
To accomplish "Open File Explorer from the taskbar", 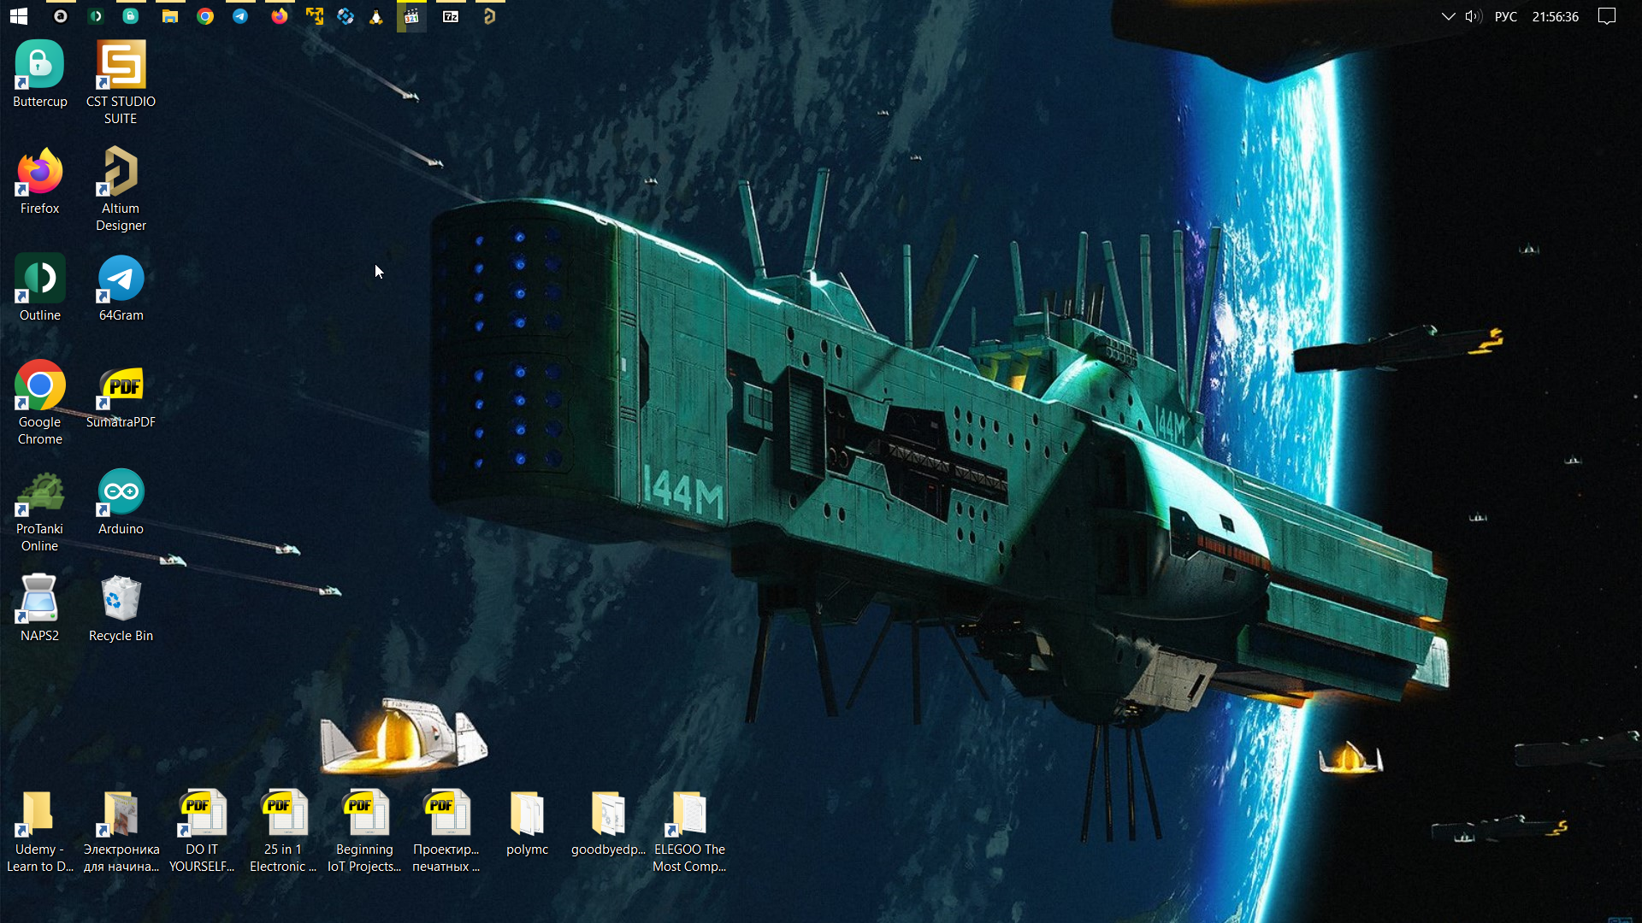I will (x=170, y=16).
